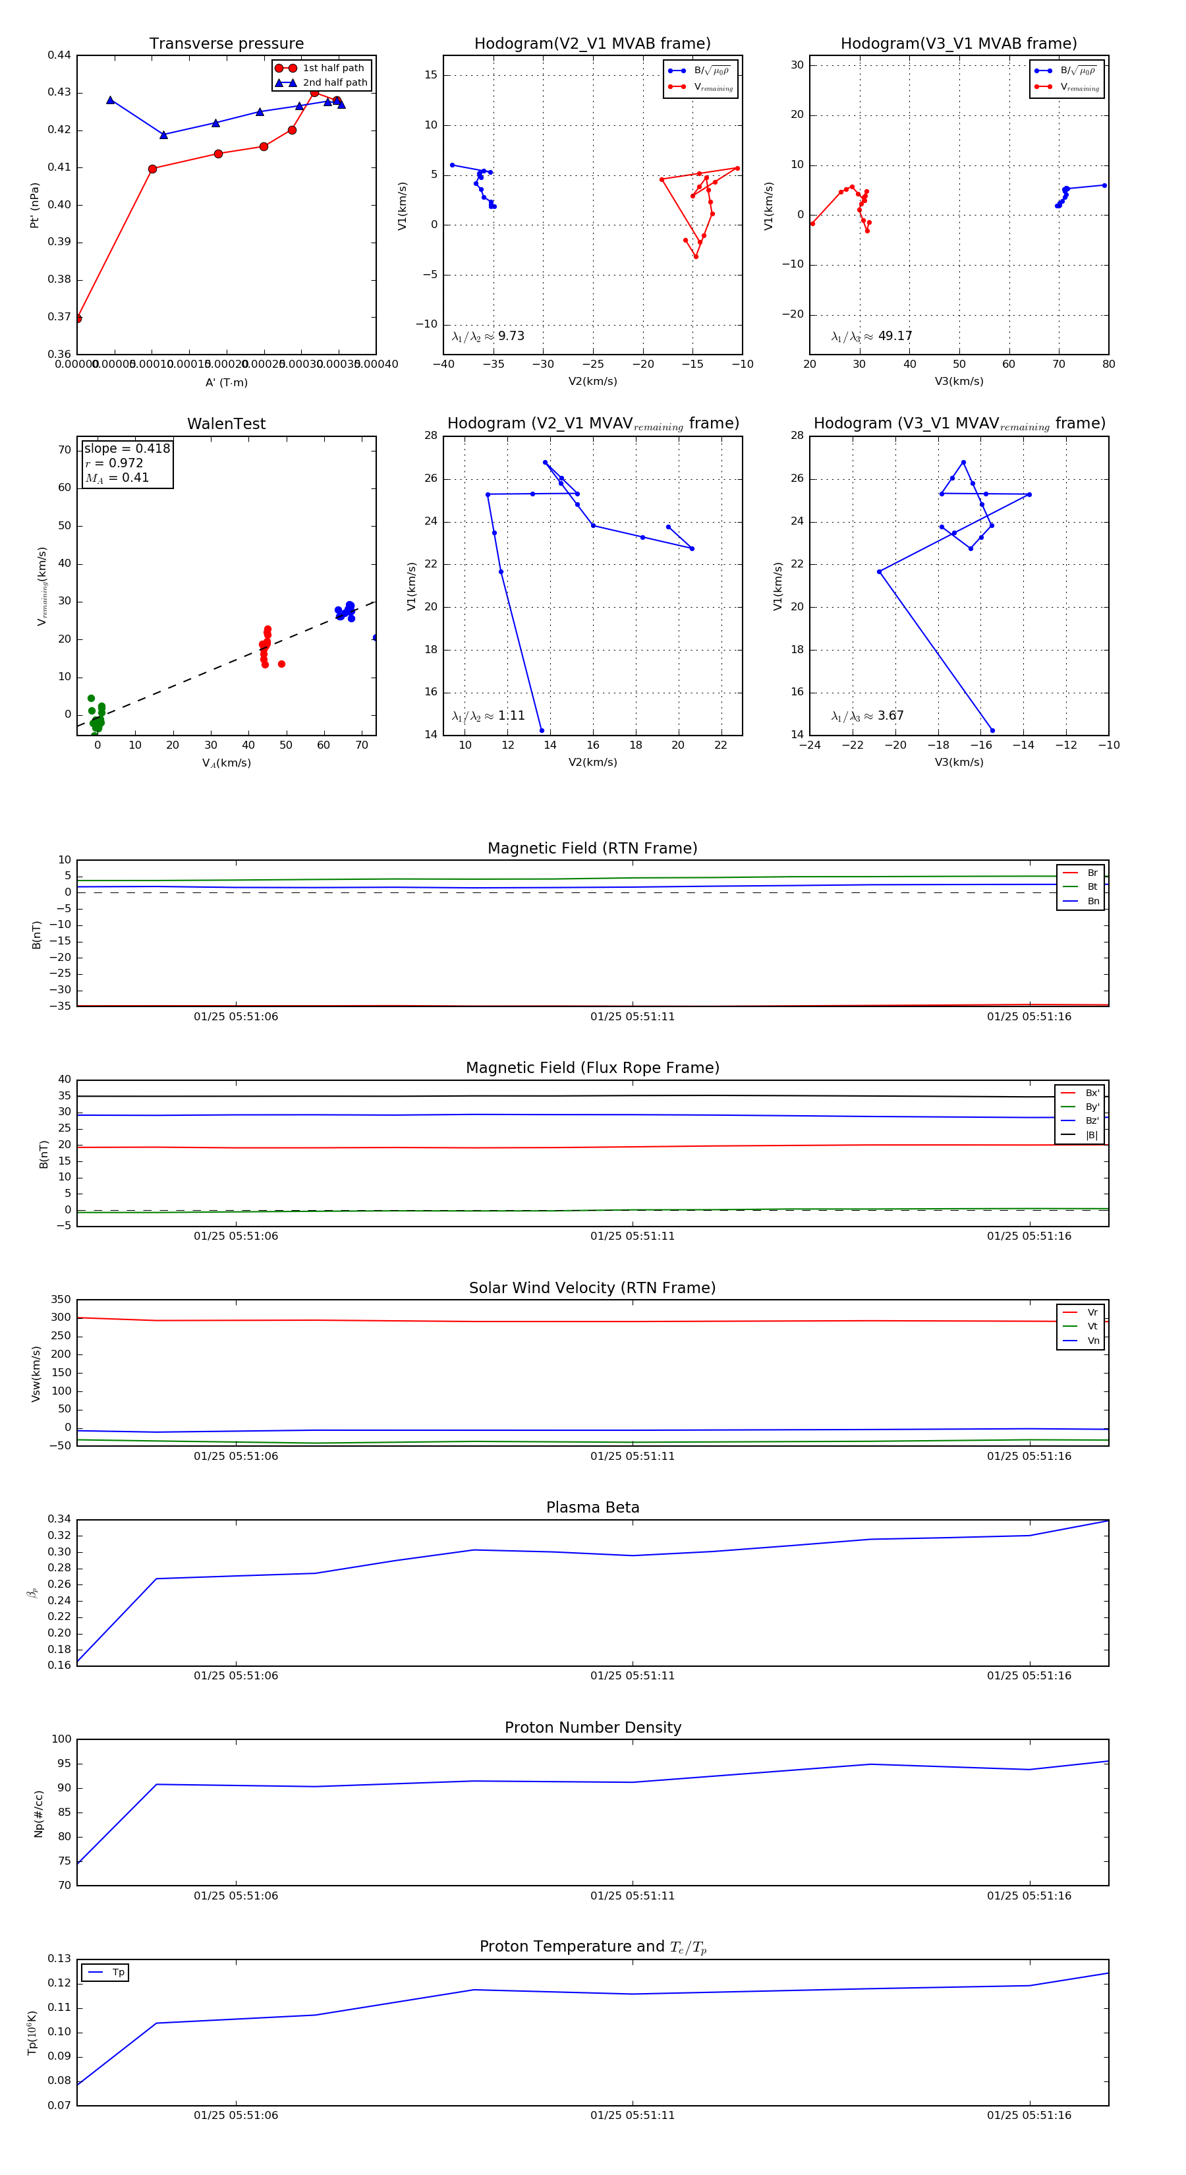This screenshot has width=1186, height=2175.
Task: Click the Transverse pressure 'A' (T·m)' axis label
Action: point(226,382)
